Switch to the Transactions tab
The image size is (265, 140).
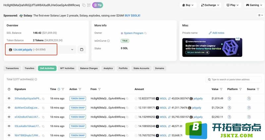tap(12, 69)
